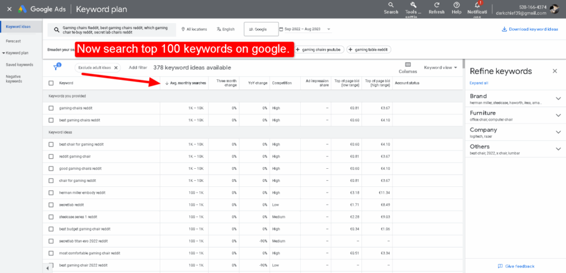
Task: Close Keyword plan with the X icon
Action: (9, 9)
